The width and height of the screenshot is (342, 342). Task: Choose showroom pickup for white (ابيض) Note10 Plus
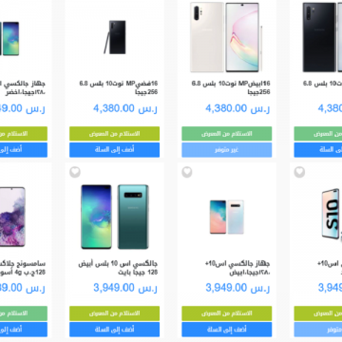point(227,134)
